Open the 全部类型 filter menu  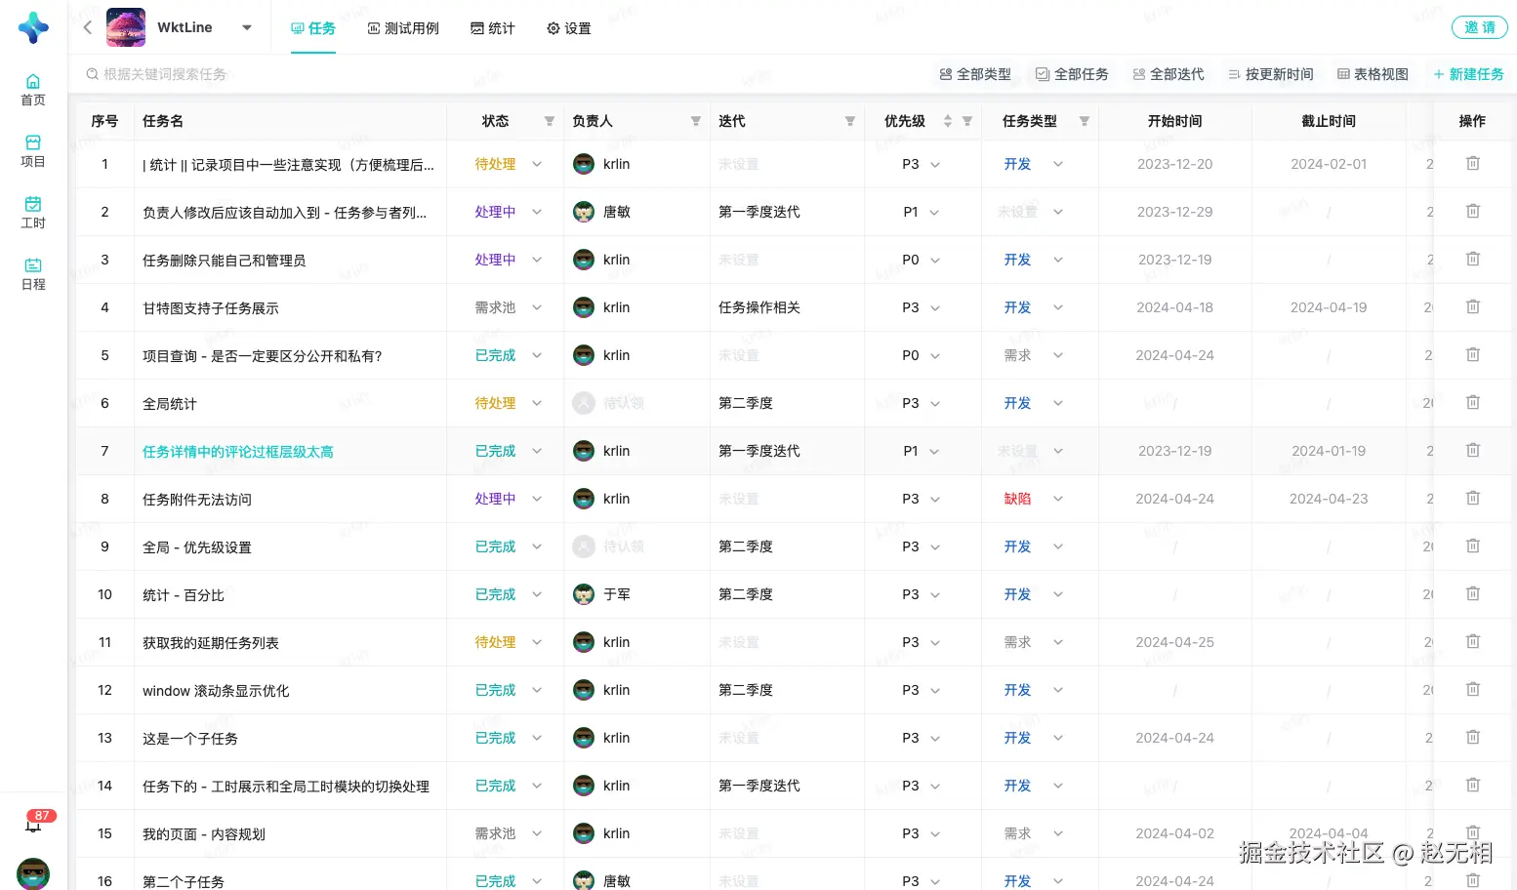[975, 74]
